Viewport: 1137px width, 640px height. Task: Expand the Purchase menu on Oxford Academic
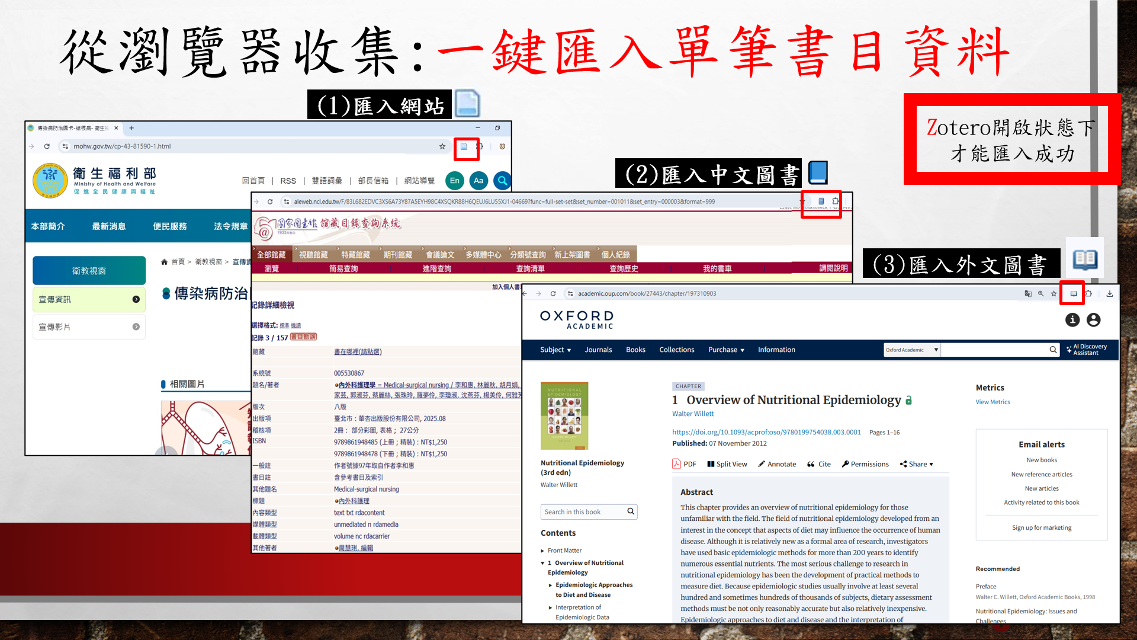(x=726, y=350)
